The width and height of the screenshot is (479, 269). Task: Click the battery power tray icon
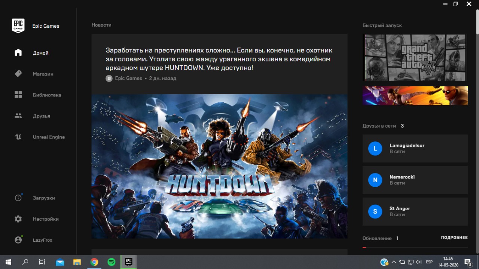(x=402, y=262)
